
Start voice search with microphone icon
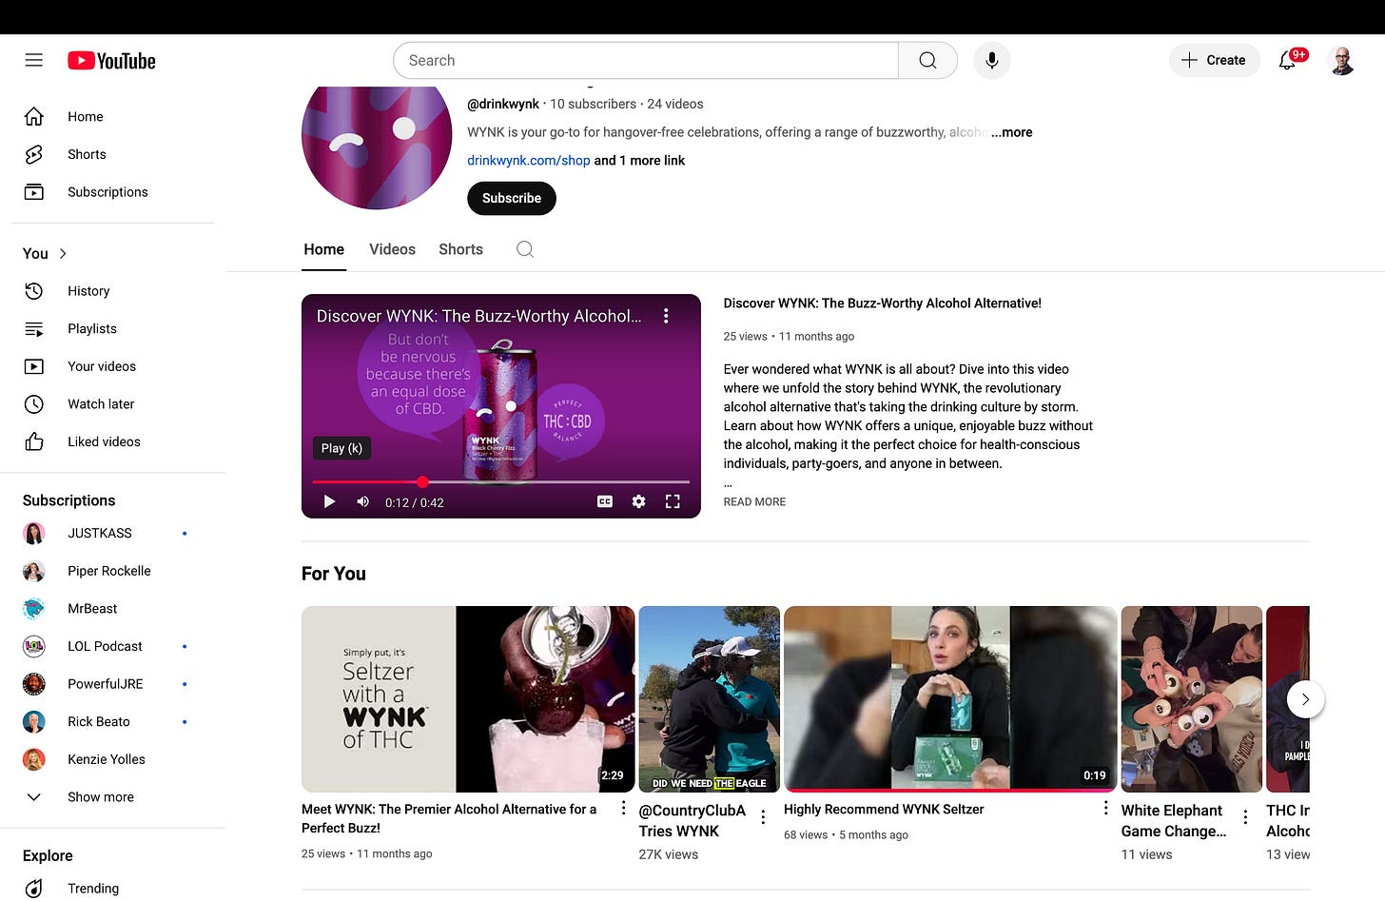[991, 60]
